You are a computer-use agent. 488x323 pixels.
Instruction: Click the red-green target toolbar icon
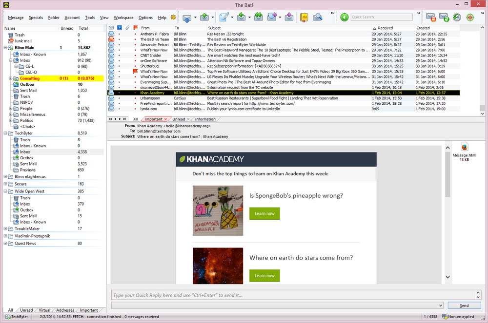pyautogui.click(x=470, y=18)
